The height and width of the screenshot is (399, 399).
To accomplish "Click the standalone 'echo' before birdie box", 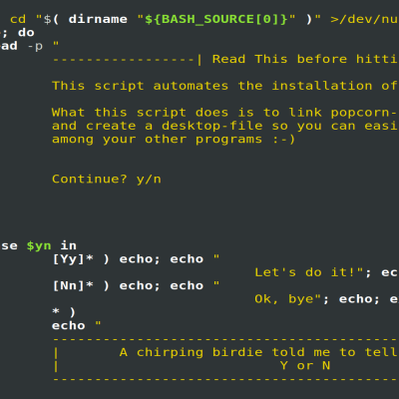I will tap(69, 325).
